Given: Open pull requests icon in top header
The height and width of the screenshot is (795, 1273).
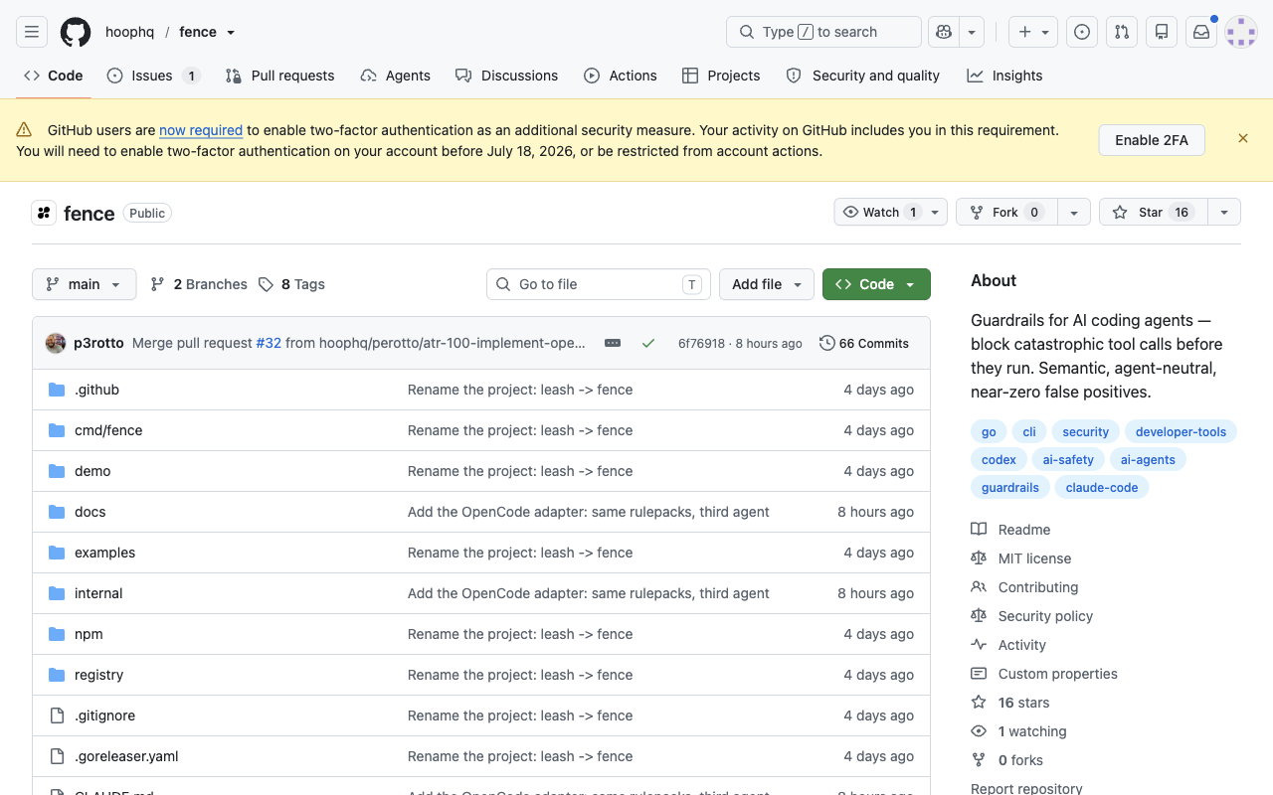Looking at the screenshot, I should (1122, 32).
